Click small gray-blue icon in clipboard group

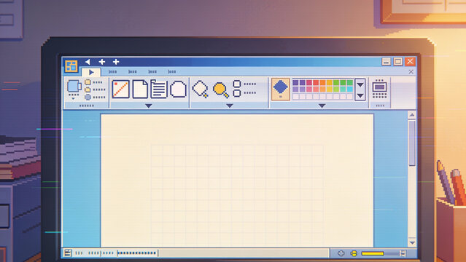pyautogui.click(x=88, y=97)
